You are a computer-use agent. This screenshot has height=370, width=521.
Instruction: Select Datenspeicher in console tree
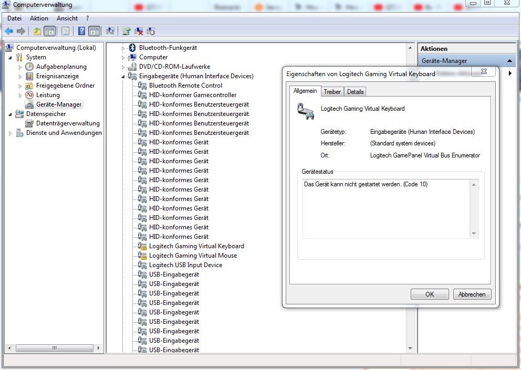point(46,113)
